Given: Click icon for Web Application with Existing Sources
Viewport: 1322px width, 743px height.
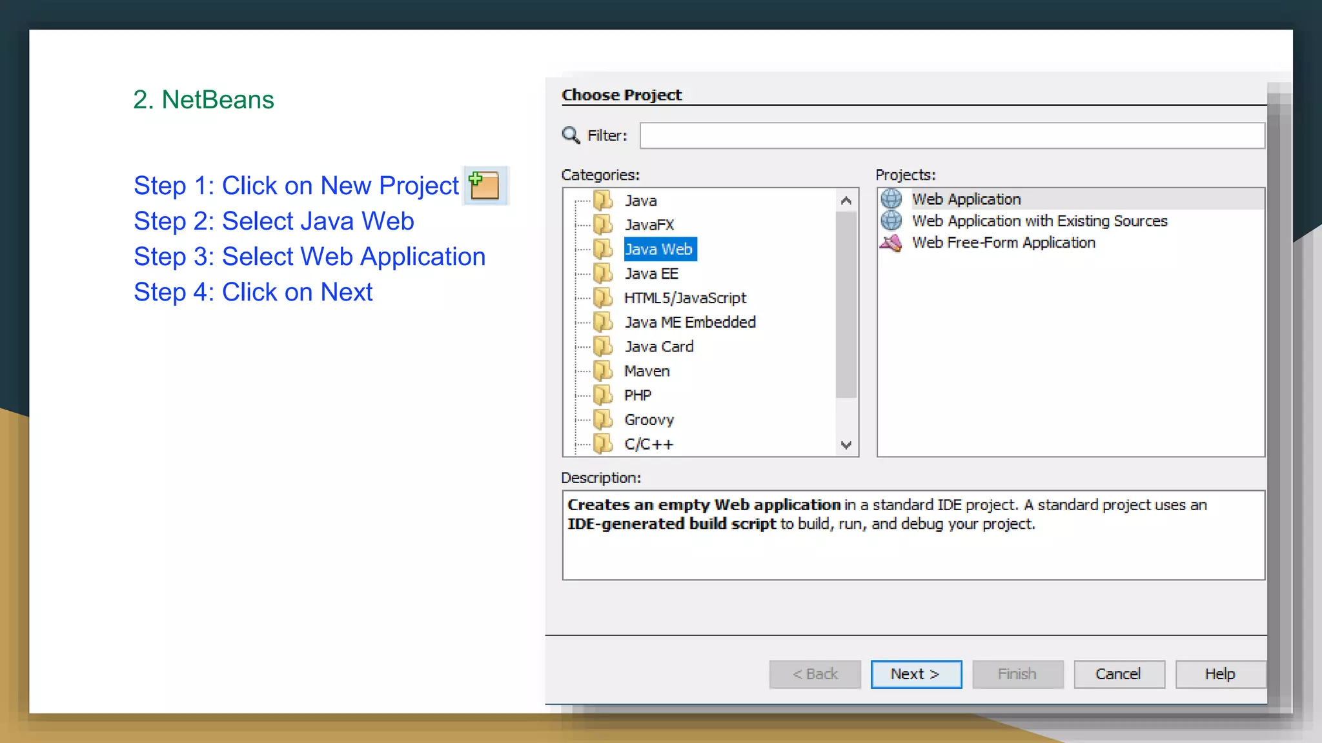Looking at the screenshot, I should pyautogui.click(x=891, y=221).
